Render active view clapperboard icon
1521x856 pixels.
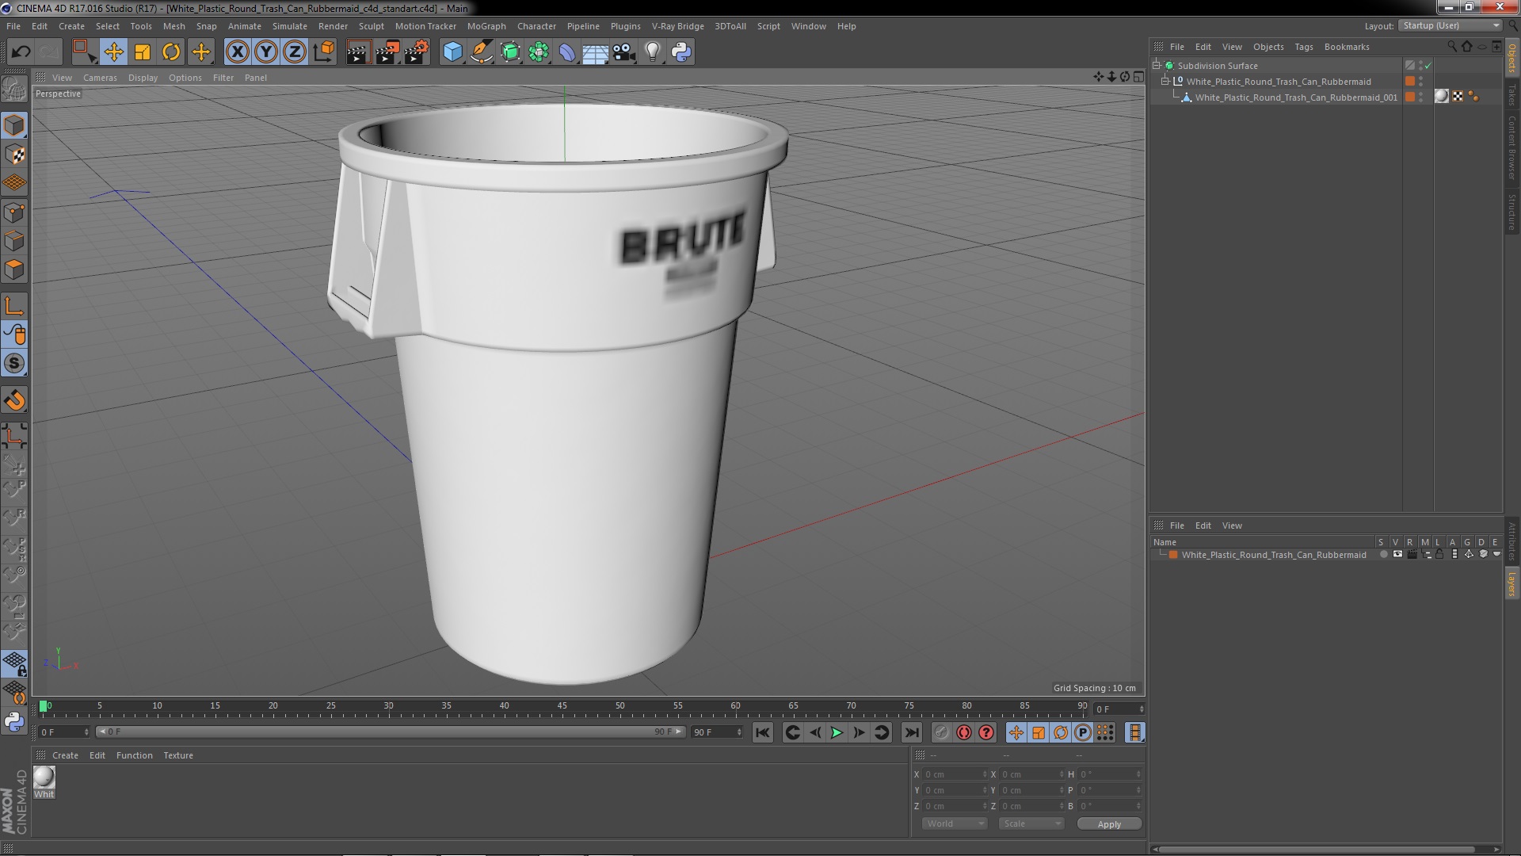[x=358, y=52]
